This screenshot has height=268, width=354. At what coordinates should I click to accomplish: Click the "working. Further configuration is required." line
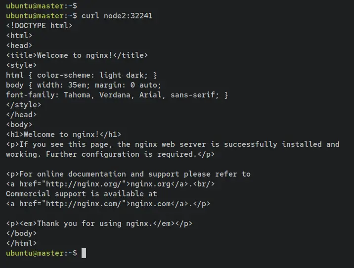110,154
